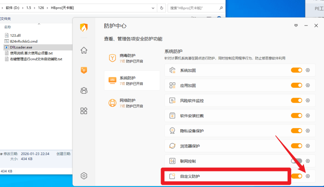
Task: Toggle 浏览器保护 switch off
Action: (x=296, y=146)
